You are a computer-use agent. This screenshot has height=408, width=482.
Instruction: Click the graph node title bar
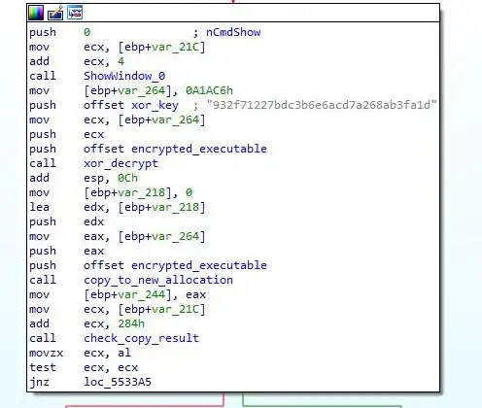pos(233,13)
